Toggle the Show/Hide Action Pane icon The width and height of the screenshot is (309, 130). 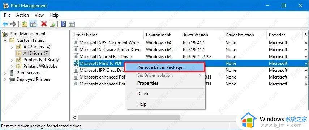coord(72,24)
